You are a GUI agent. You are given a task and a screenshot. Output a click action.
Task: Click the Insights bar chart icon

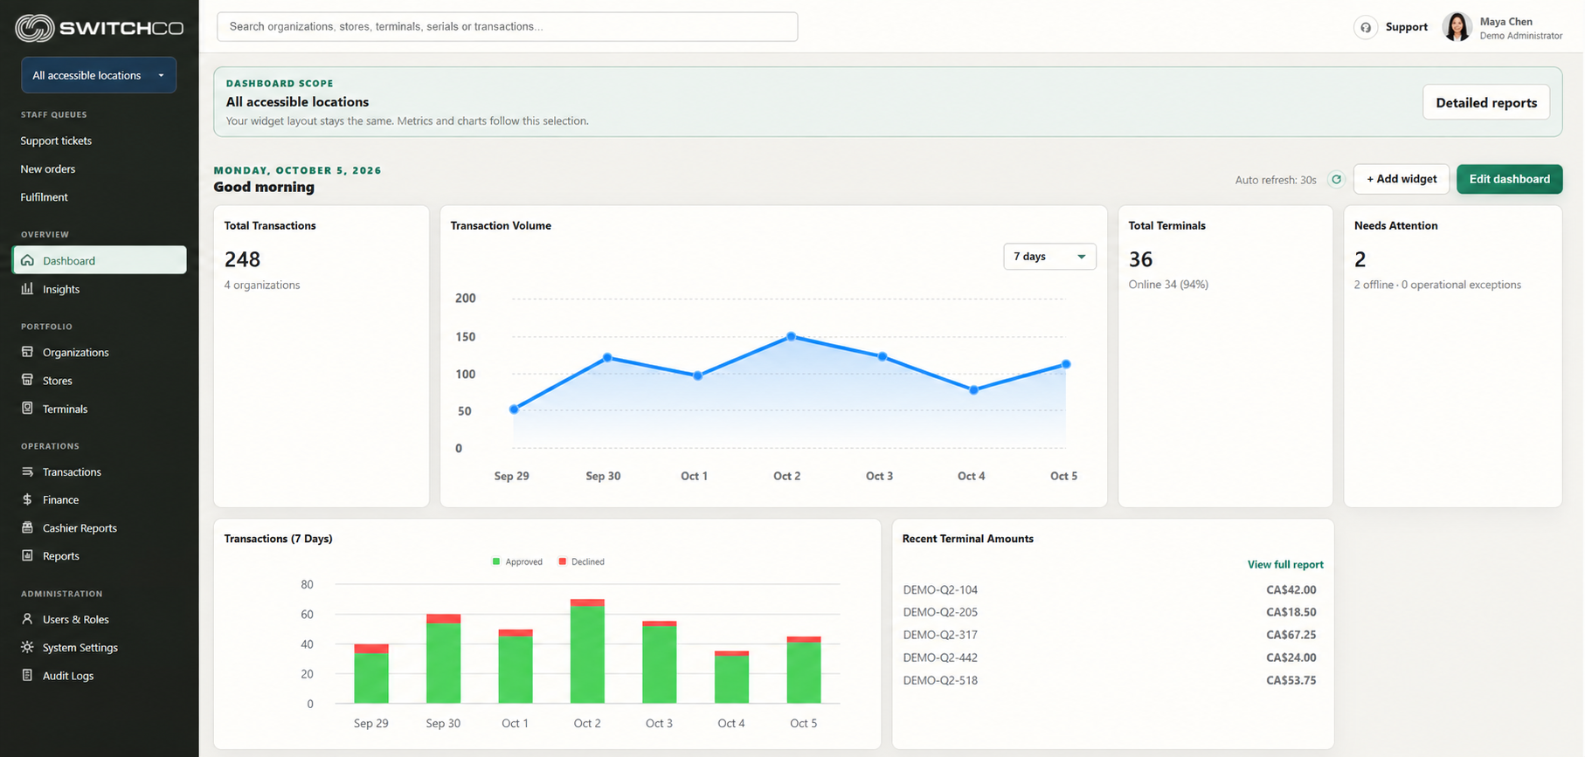click(28, 289)
